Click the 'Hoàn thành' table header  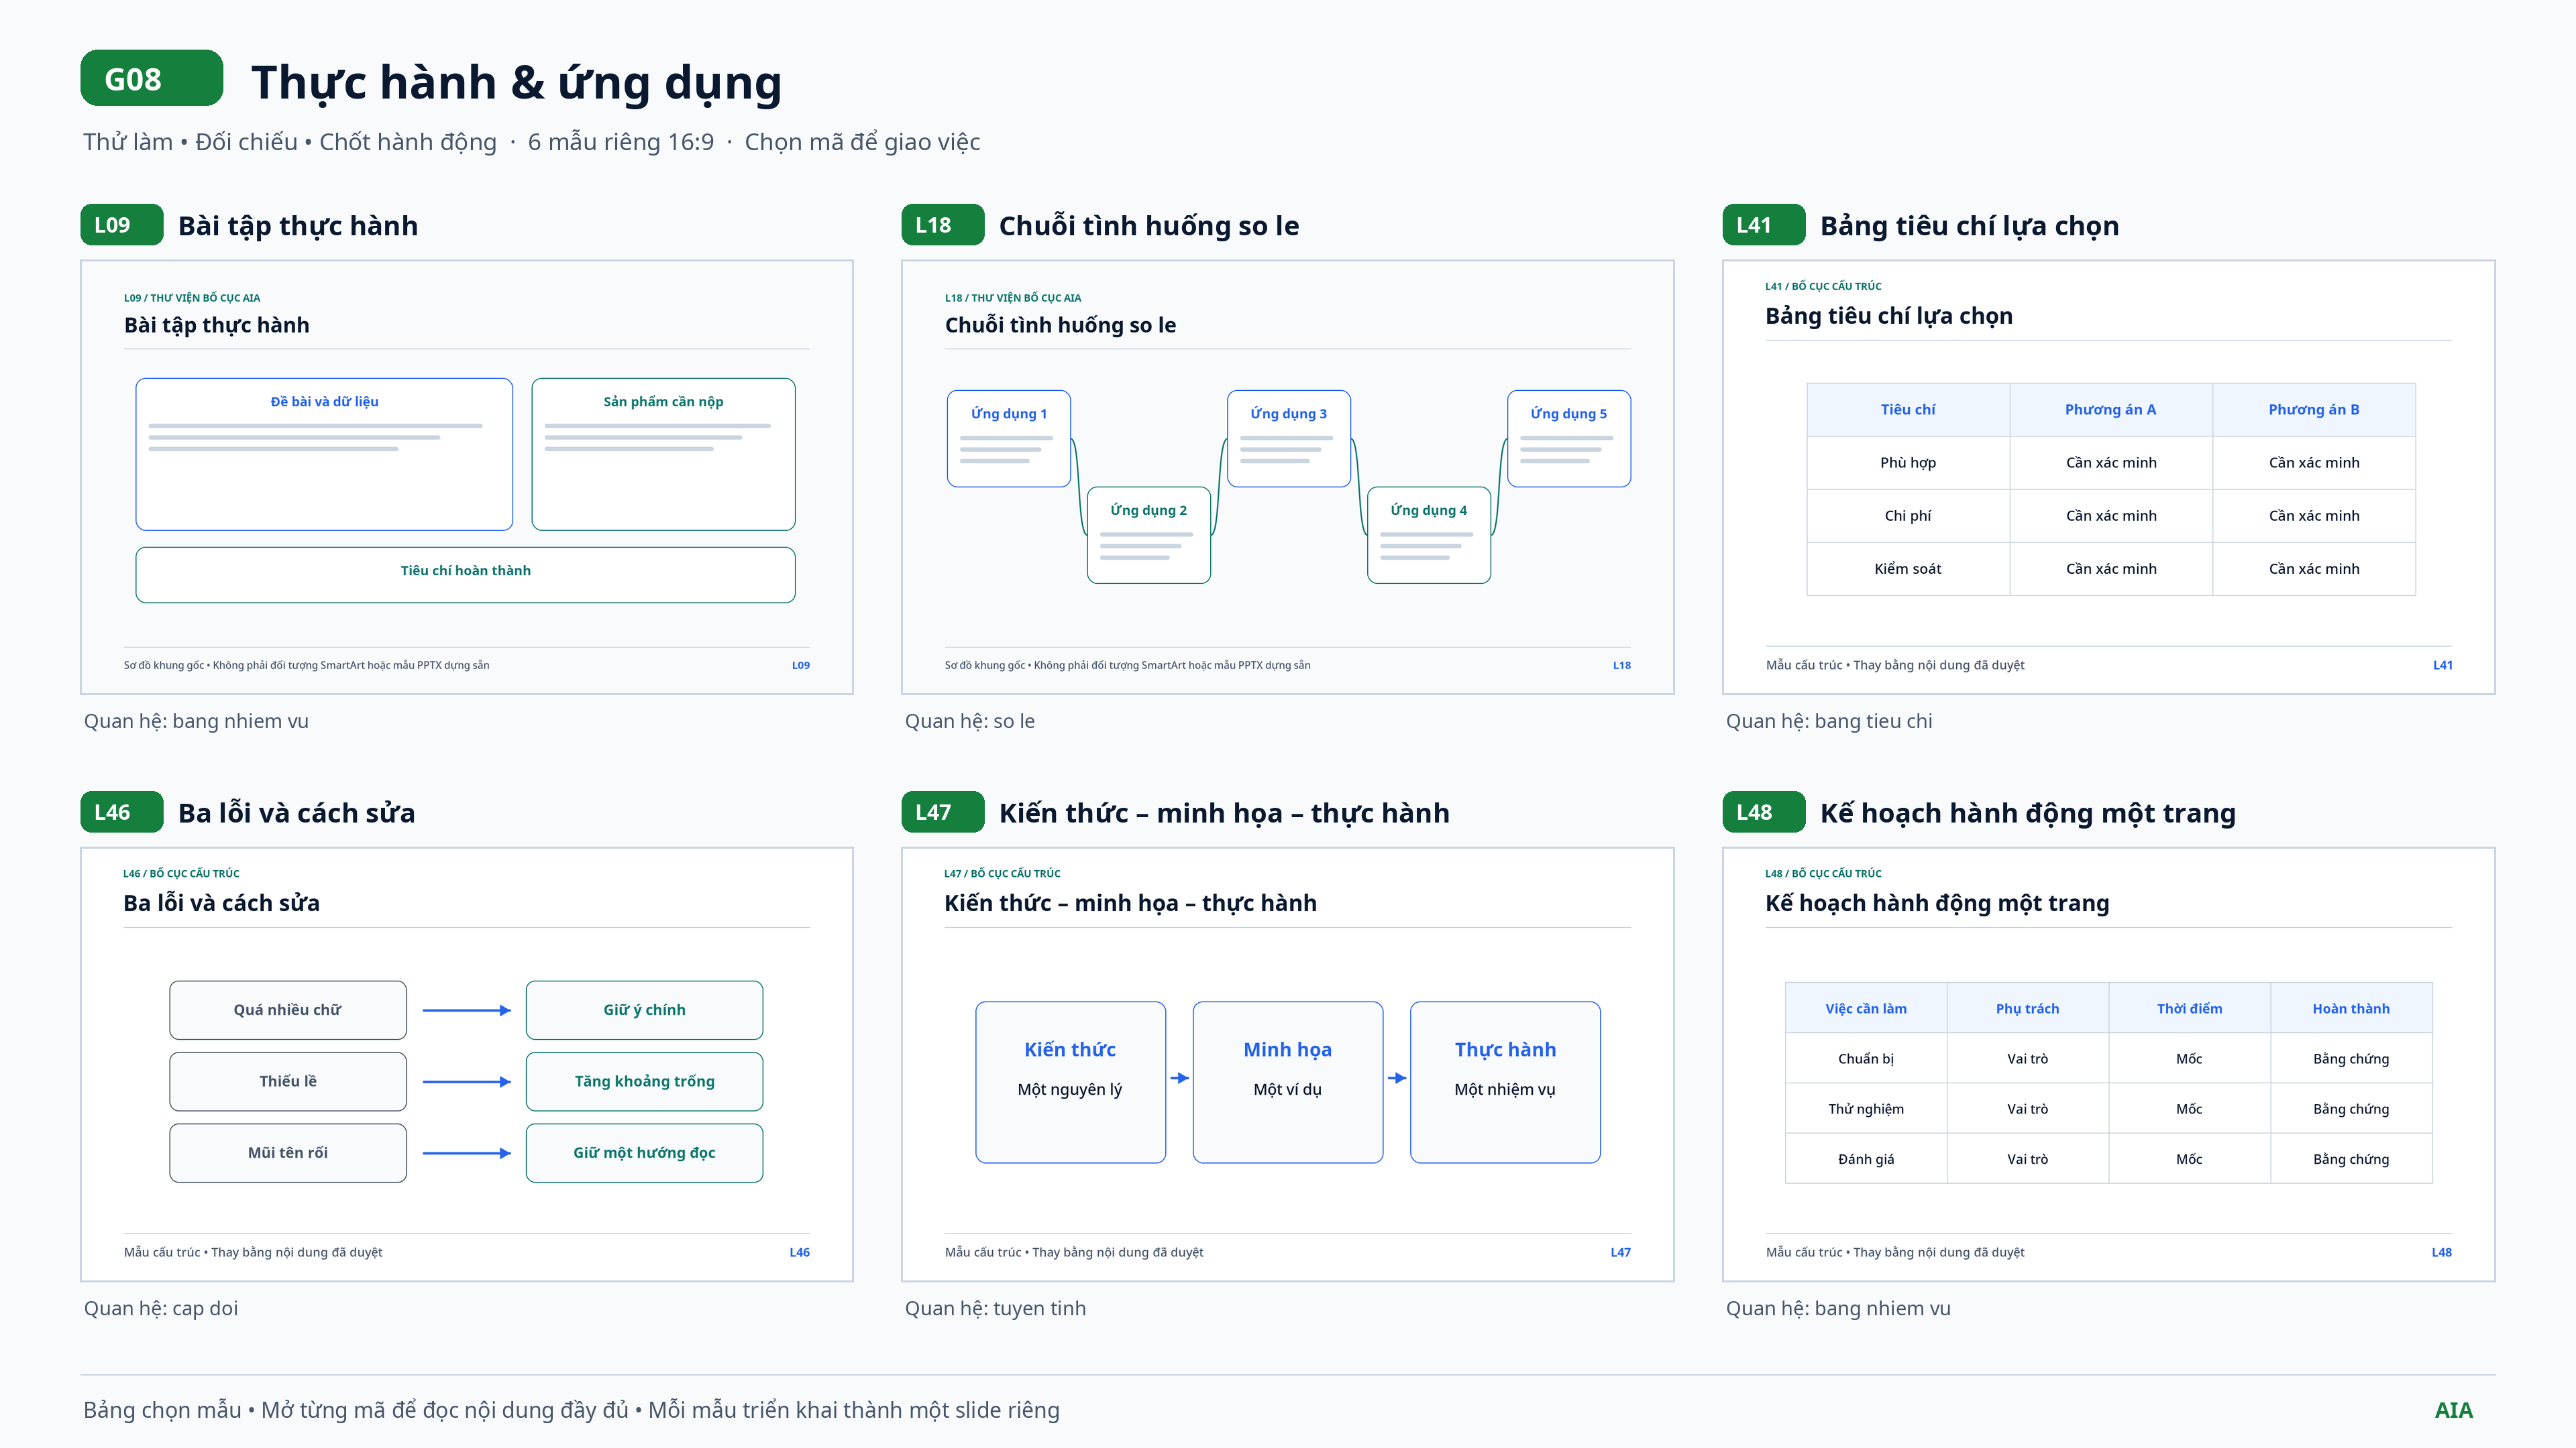[x=2351, y=1008]
